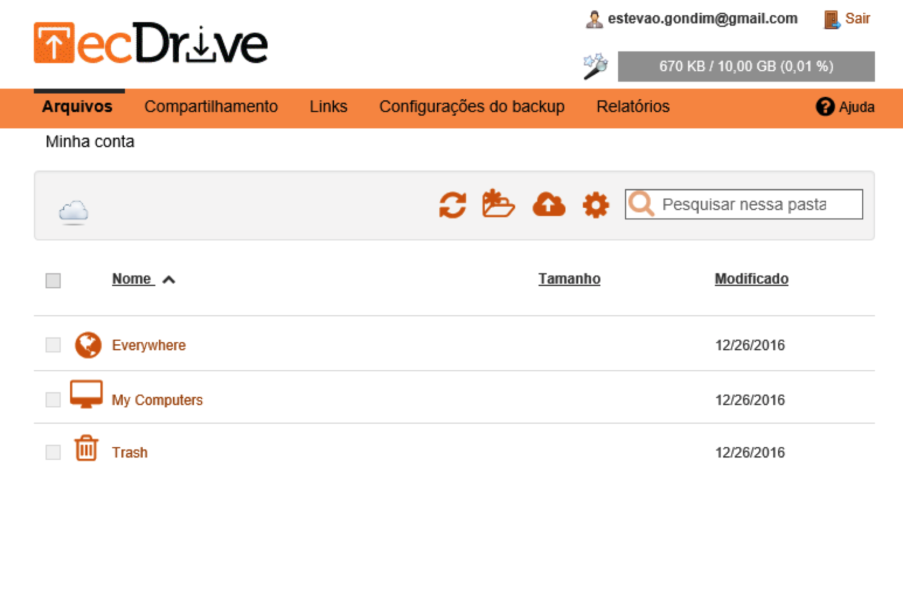Click the ecDrive logo
Image resolution: width=903 pixels, height=607 pixels.
[x=151, y=43]
